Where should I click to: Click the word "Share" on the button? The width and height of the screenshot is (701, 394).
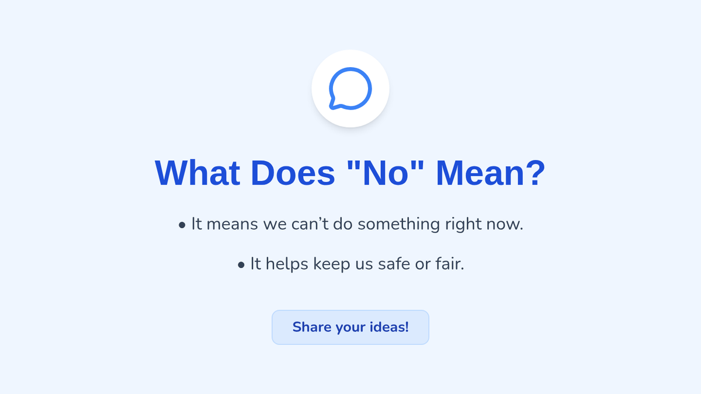click(312, 327)
